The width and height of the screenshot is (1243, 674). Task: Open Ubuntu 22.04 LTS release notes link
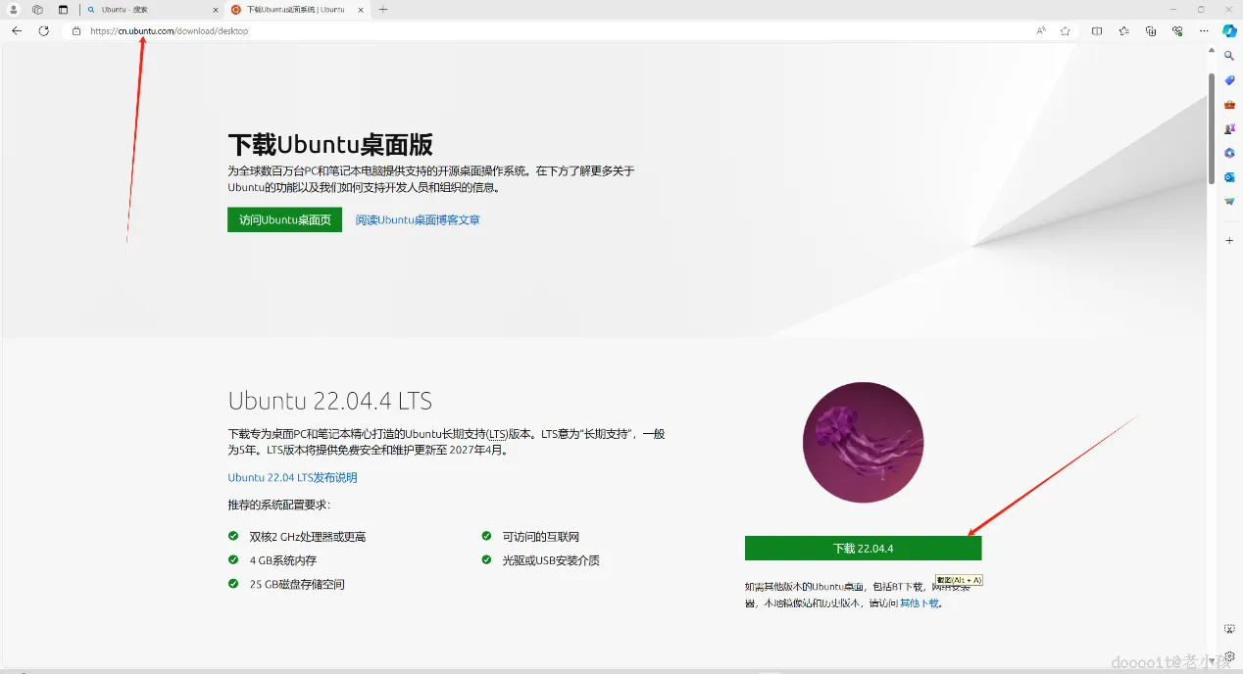(292, 478)
